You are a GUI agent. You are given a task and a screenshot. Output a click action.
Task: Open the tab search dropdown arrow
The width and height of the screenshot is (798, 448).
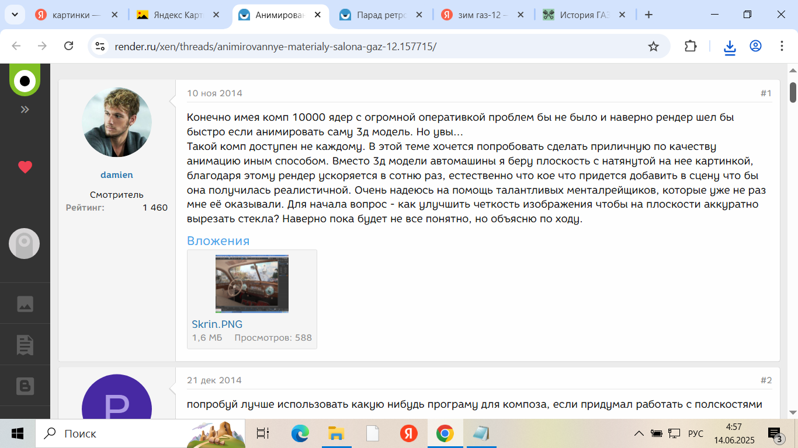(x=15, y=15)
